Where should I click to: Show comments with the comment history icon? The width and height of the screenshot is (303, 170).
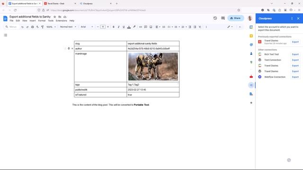[x=223, y=18]
